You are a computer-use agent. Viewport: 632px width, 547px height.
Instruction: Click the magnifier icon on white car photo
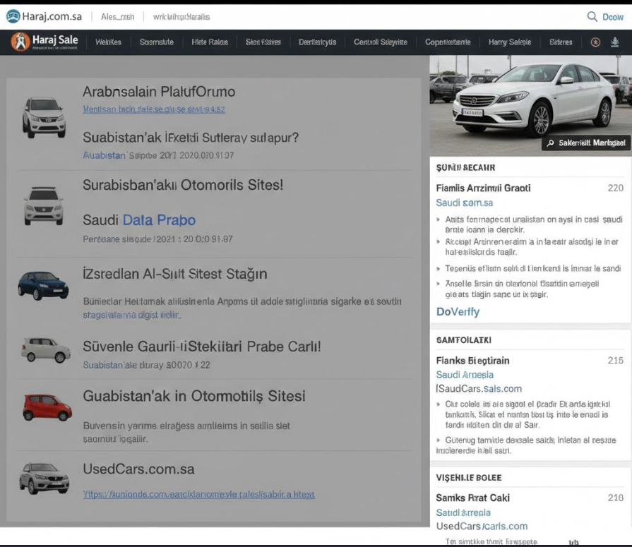(x=550, y=143)
